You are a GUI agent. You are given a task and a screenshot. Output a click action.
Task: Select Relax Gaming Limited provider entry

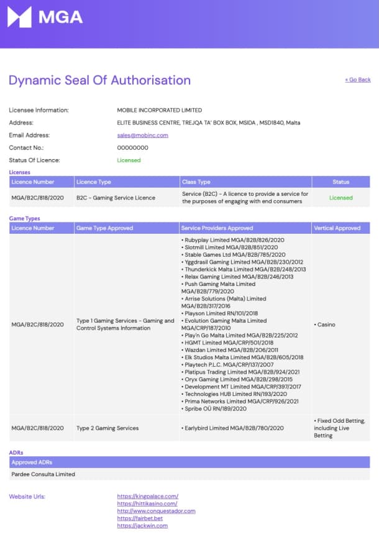coord(237,277)
